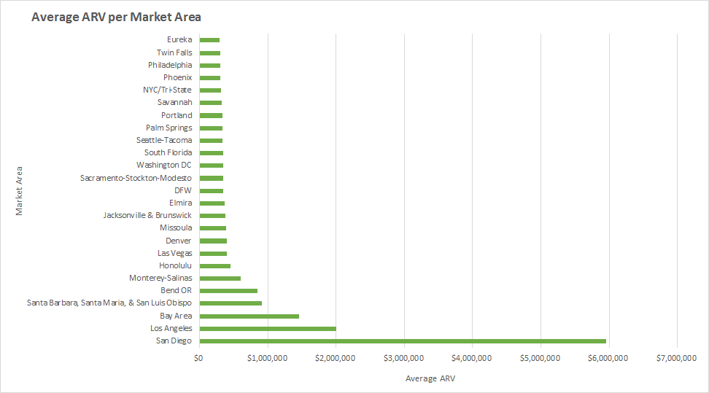Click the Santa Barbara, Santa Maria bar

230,303
